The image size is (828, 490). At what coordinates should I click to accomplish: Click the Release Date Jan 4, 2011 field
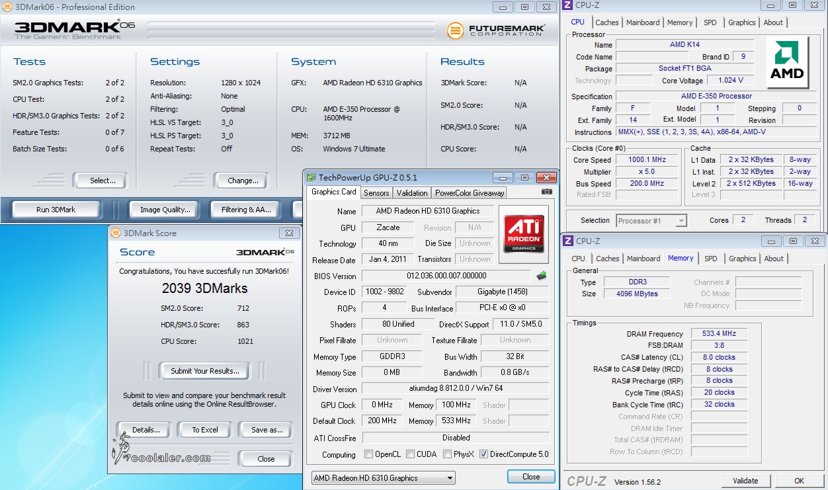[388, 259]
